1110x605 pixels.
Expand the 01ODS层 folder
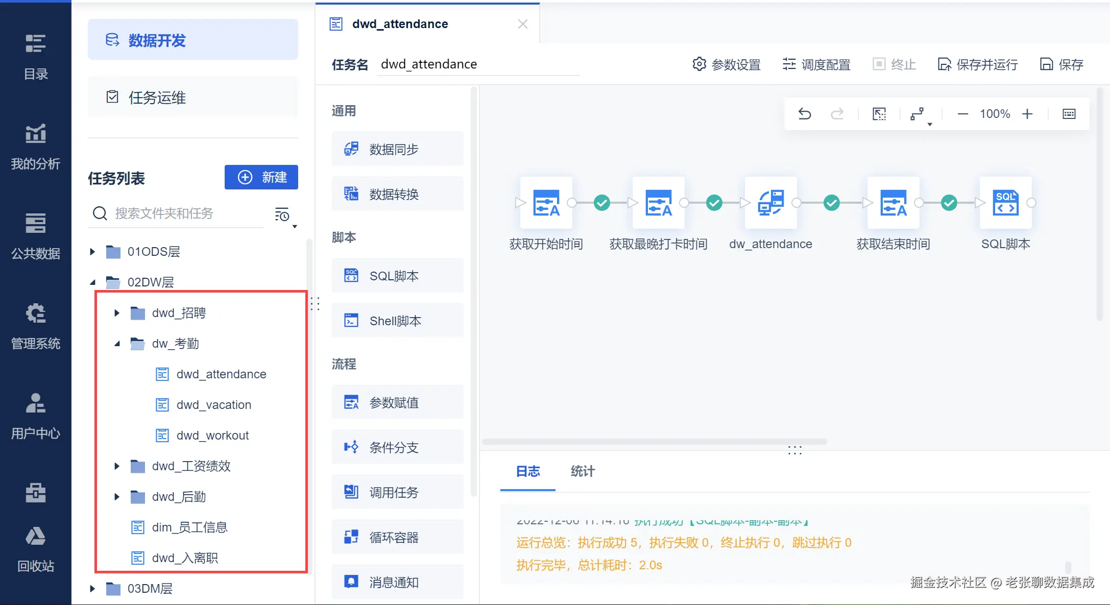click(92, 252)
